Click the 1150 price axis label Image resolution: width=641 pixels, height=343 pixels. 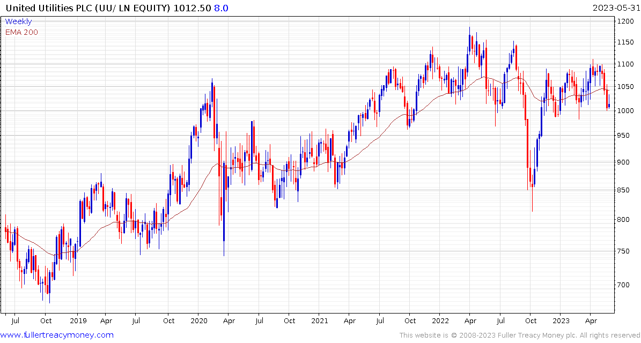click(625, 42)
